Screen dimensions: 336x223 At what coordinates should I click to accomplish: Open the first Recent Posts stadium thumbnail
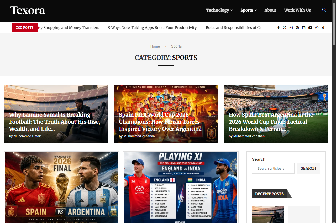point(268,215)
